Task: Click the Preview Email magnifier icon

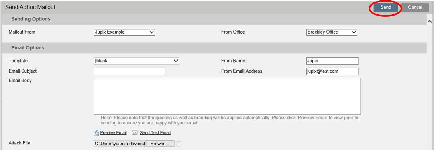Action: coord(96,133)
